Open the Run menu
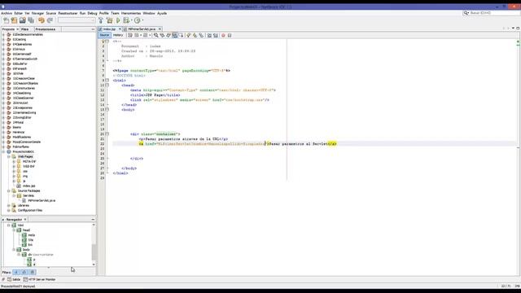521x293 pixels. 82,13
